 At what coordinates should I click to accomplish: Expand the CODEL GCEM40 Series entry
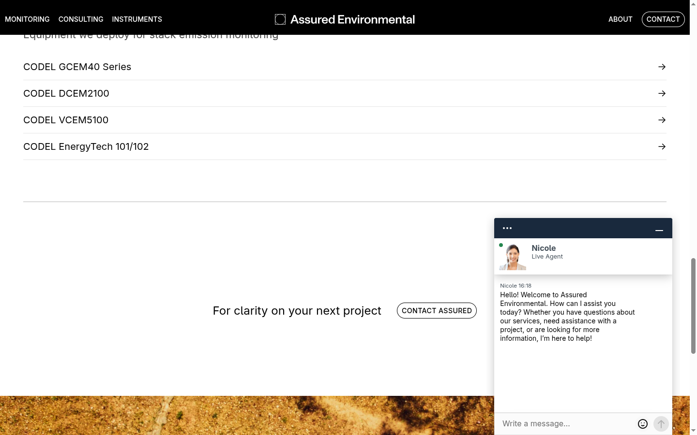[77, 67]
